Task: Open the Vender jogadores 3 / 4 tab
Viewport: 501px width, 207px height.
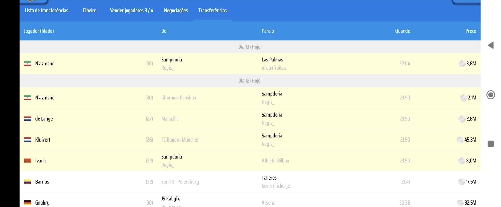Action: [132, 11]
